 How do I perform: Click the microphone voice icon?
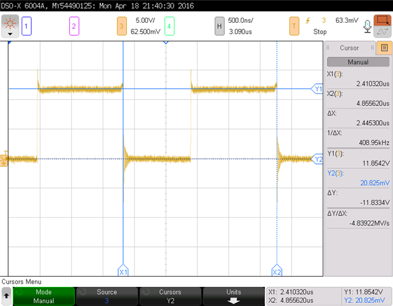coord(368,26)
